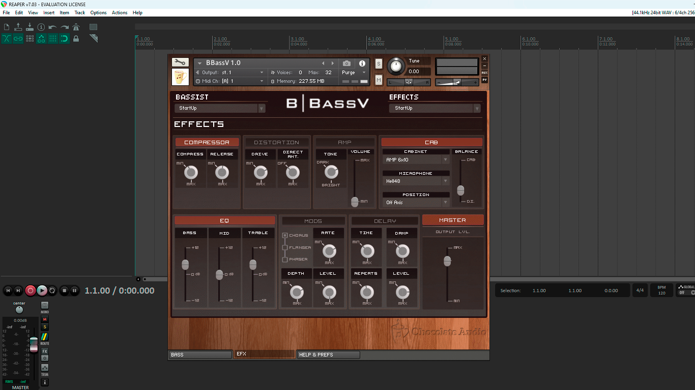Click the cab BALANCE slider handle
The image size is (695, 390).
click(460, 190)
